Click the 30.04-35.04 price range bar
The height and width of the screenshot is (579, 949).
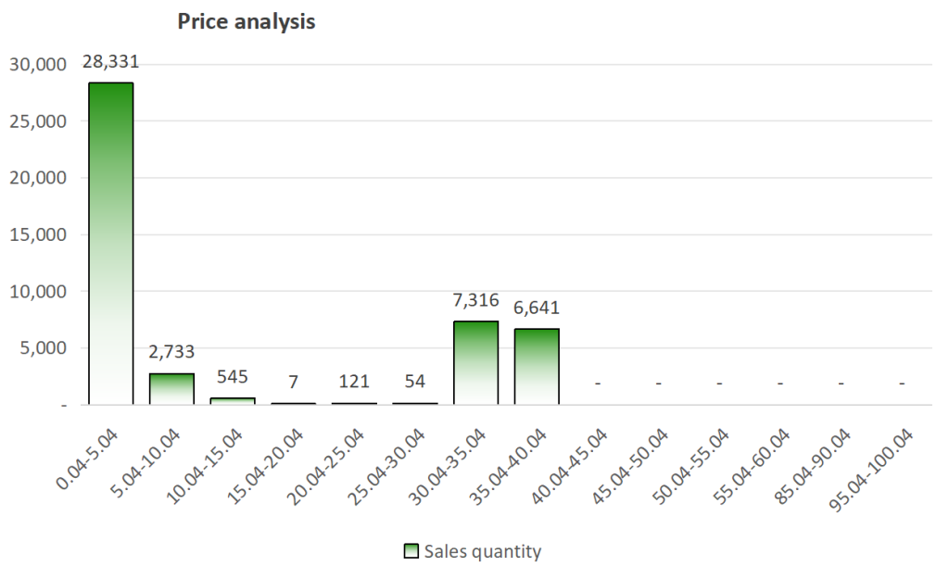(475, 363)
